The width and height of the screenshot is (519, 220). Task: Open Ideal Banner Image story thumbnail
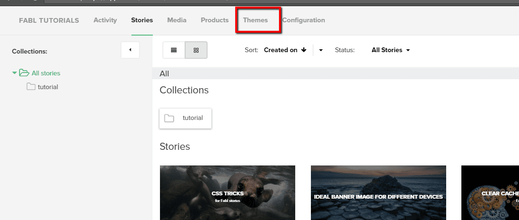tap(379, 192)
